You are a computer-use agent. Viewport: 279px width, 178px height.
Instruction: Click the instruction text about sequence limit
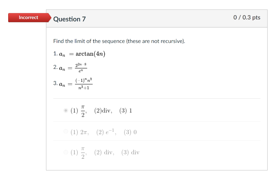[x=119, y=41]
